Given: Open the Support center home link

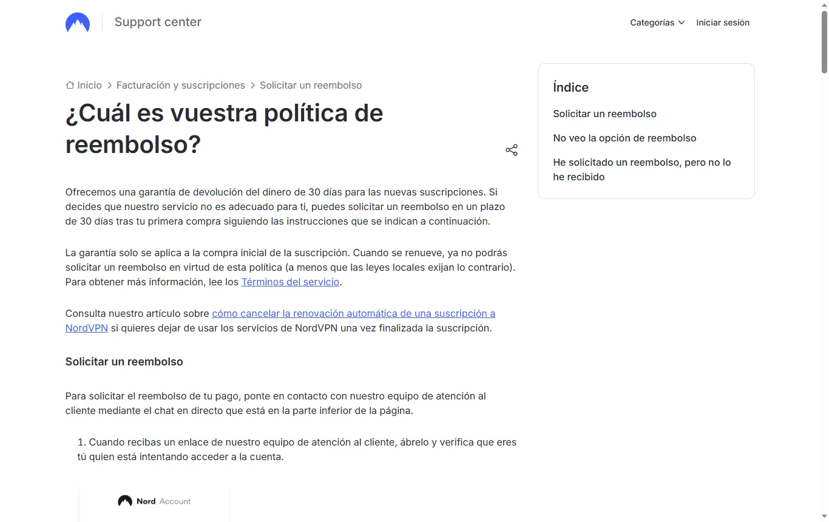Looking at the screenshot, I should (x=158, y=22).
